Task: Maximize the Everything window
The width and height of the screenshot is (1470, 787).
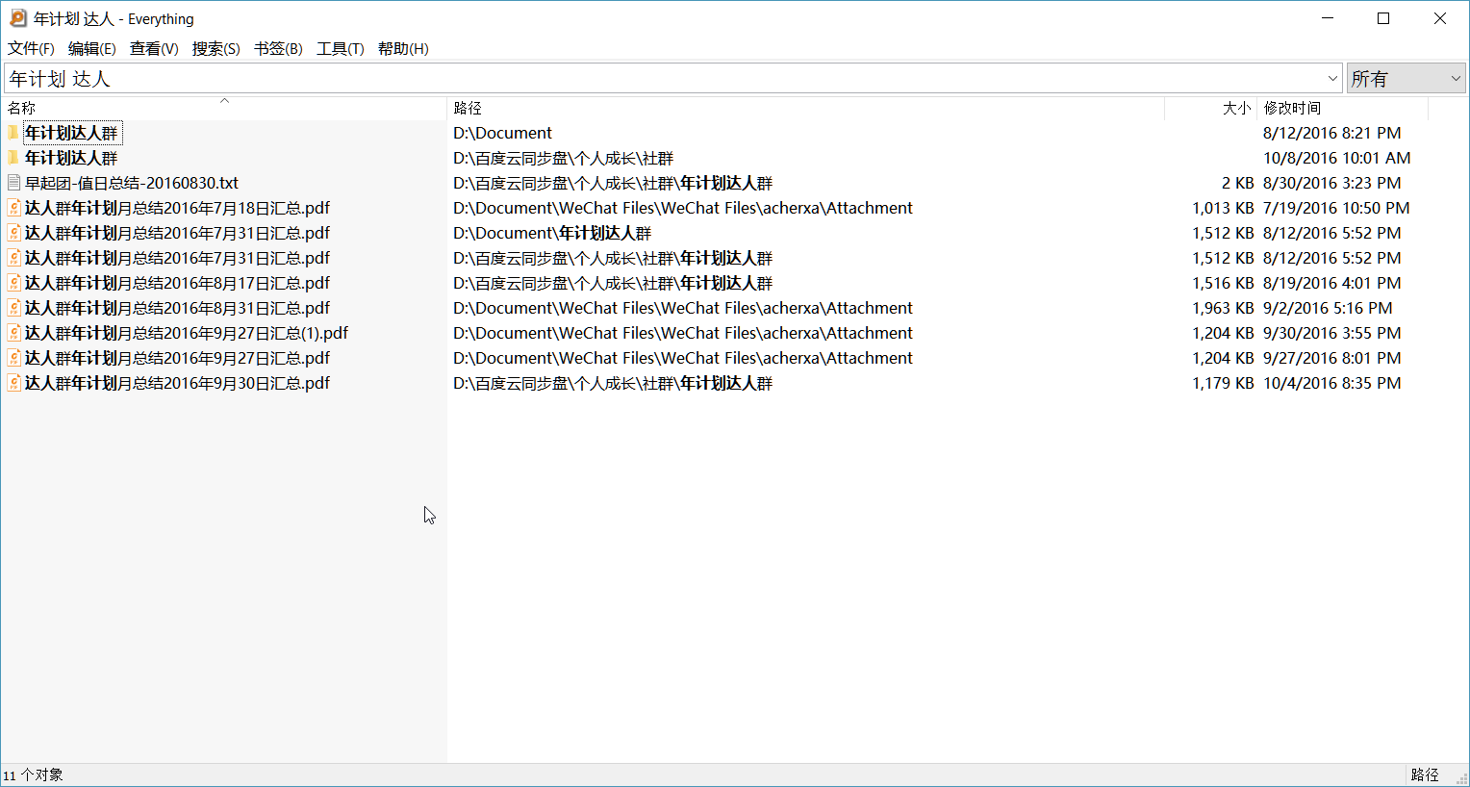Action: pos(1383,18)
